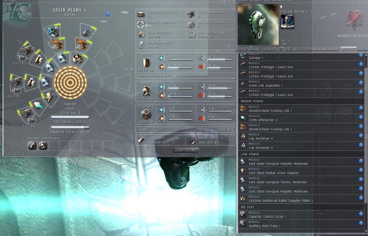Select the Dark Blood Medium Armor Repairer row
Image resolution: width=368 pixels, height=236 pixels.
[x=301, y=171]
